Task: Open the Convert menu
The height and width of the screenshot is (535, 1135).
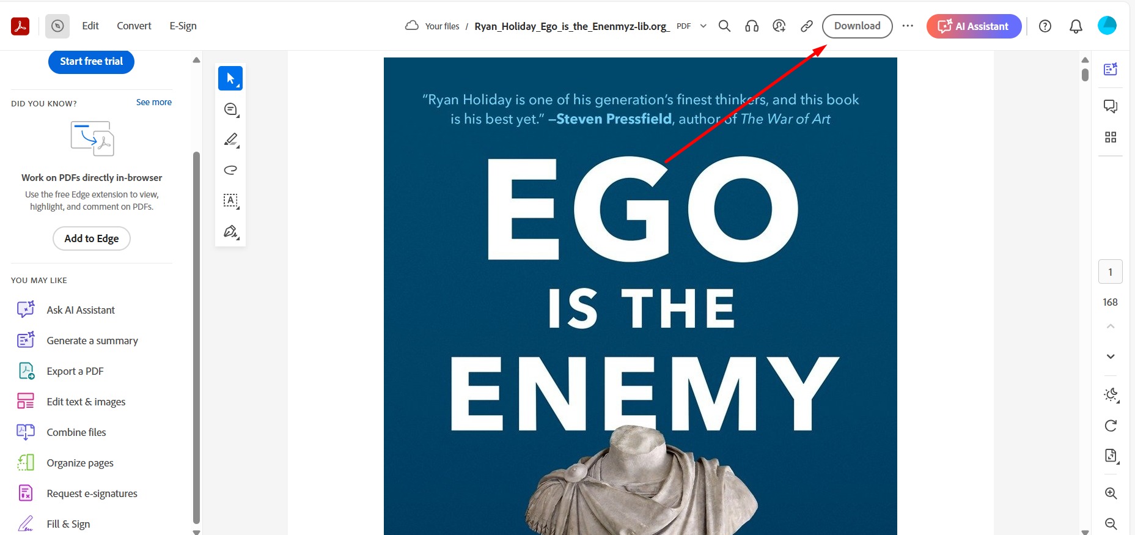Action: click(x=134, y=26)
